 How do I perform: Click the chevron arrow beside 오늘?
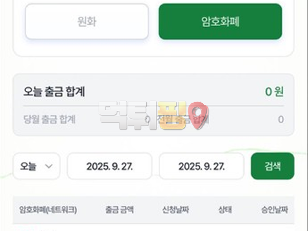tap(49, 166)
